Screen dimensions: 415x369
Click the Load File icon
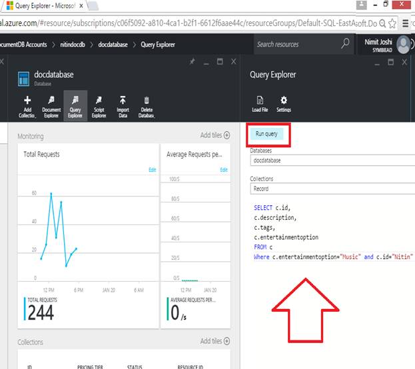pyautogui.click(x=260, y=101)
